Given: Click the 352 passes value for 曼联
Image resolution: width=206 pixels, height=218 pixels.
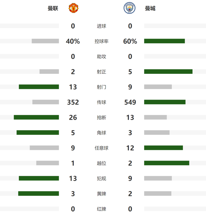Looking at the screenshot, I should 73,102.
